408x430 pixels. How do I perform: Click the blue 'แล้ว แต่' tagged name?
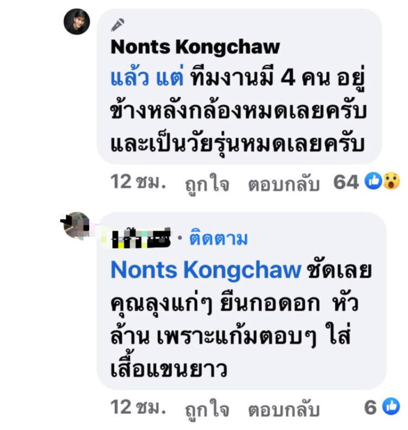[x=147, y=78]
